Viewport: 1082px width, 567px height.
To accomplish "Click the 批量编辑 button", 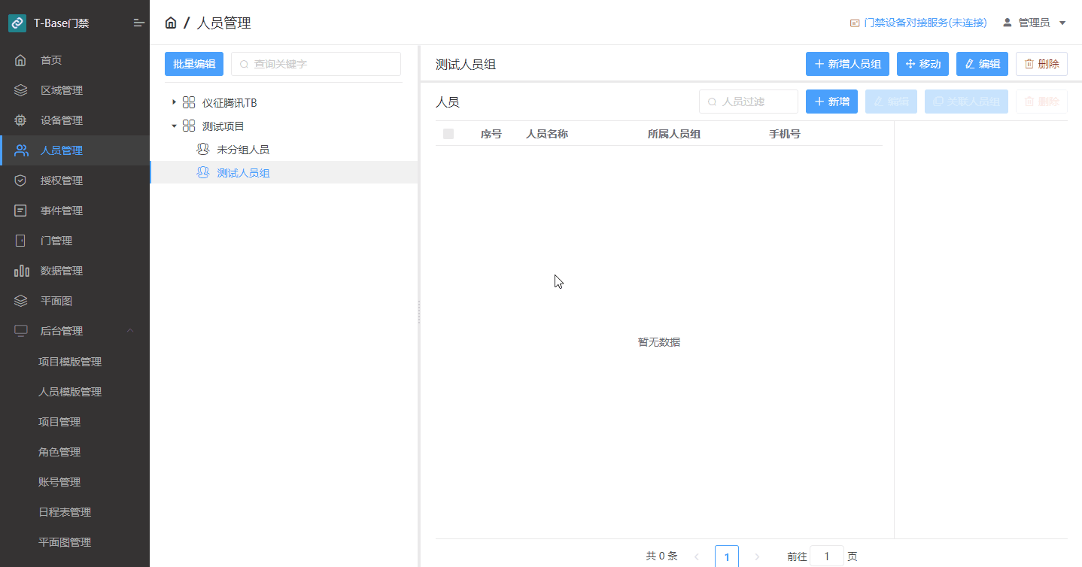I will pyautogui.click(x=194, y=64).
